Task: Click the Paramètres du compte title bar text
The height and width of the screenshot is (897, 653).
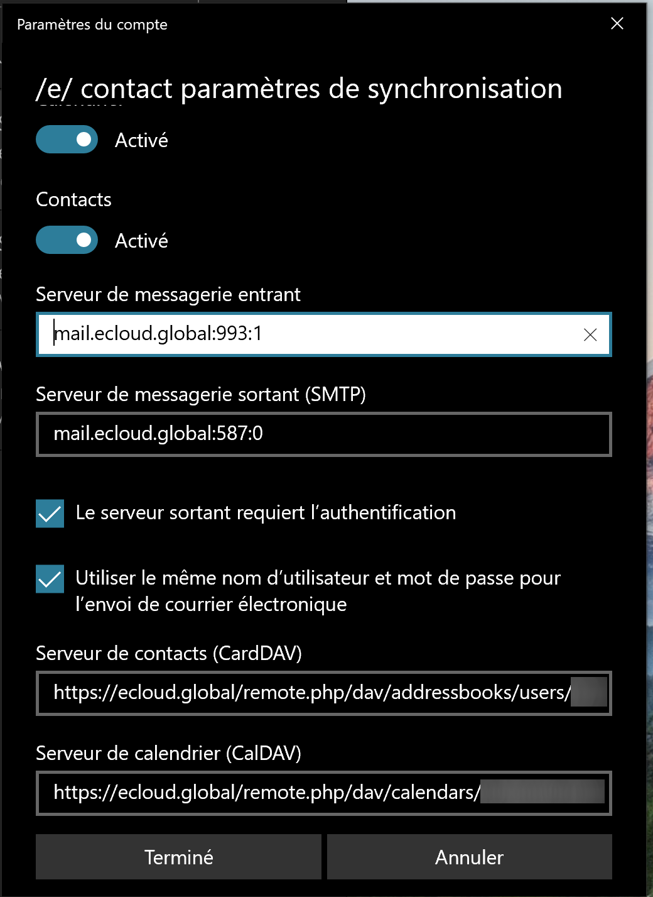Action: pyautogui.click(x=92, y=25)
